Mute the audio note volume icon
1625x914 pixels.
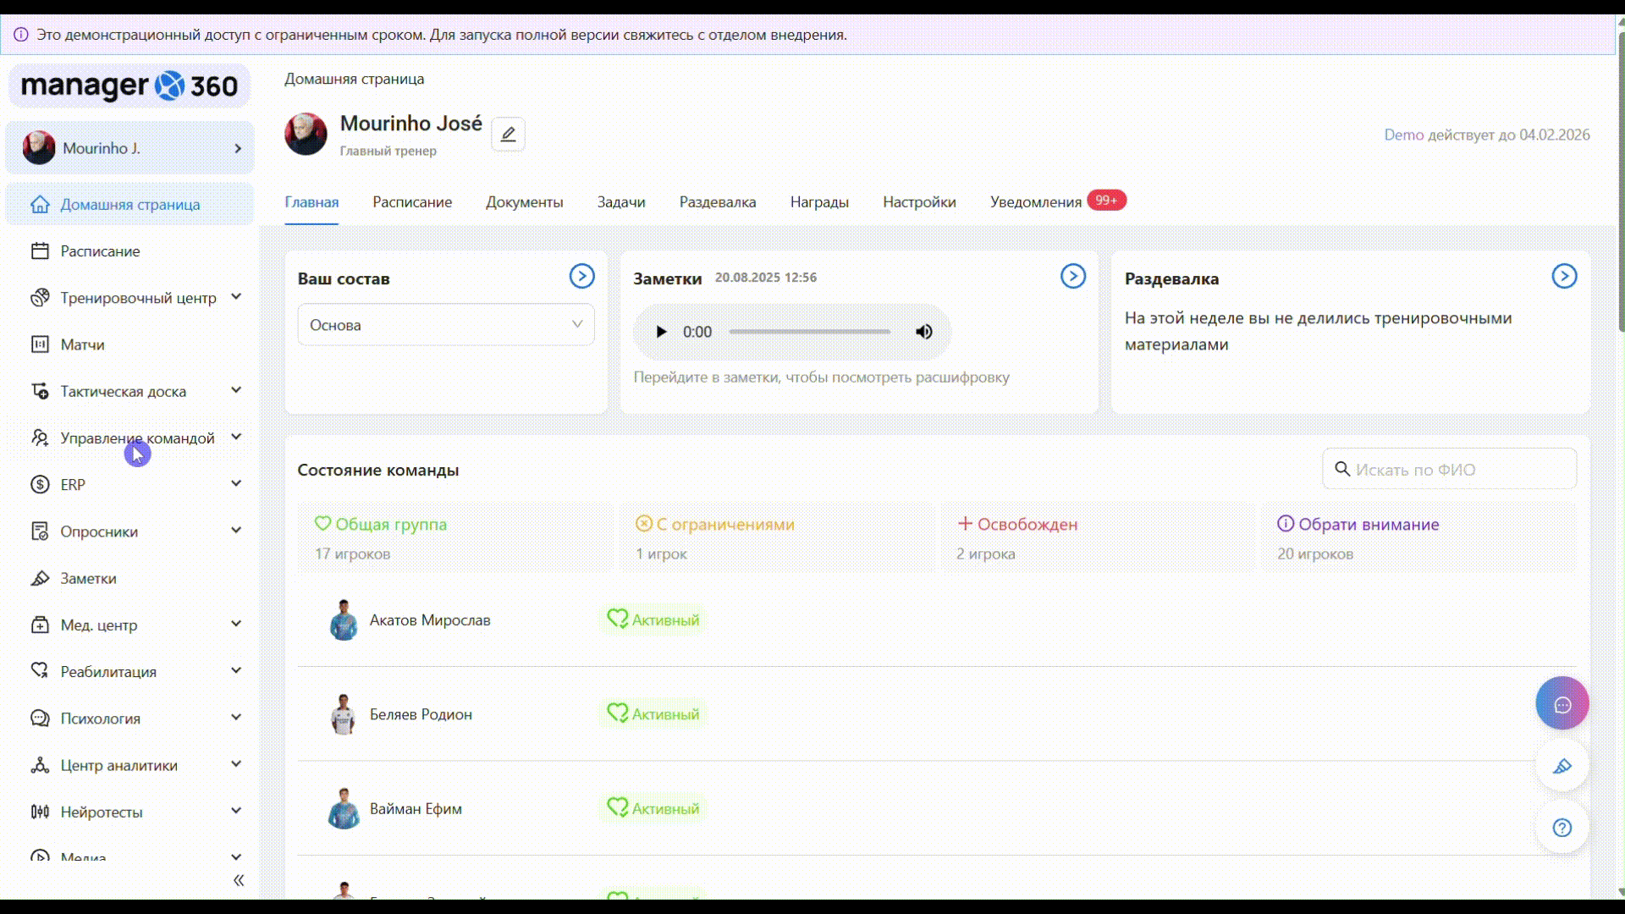(x=923, y=332)
